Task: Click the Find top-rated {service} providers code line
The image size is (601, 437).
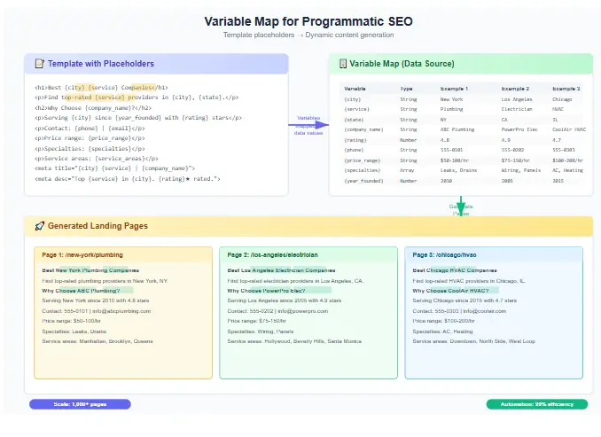Action: (x=137, y=98)
